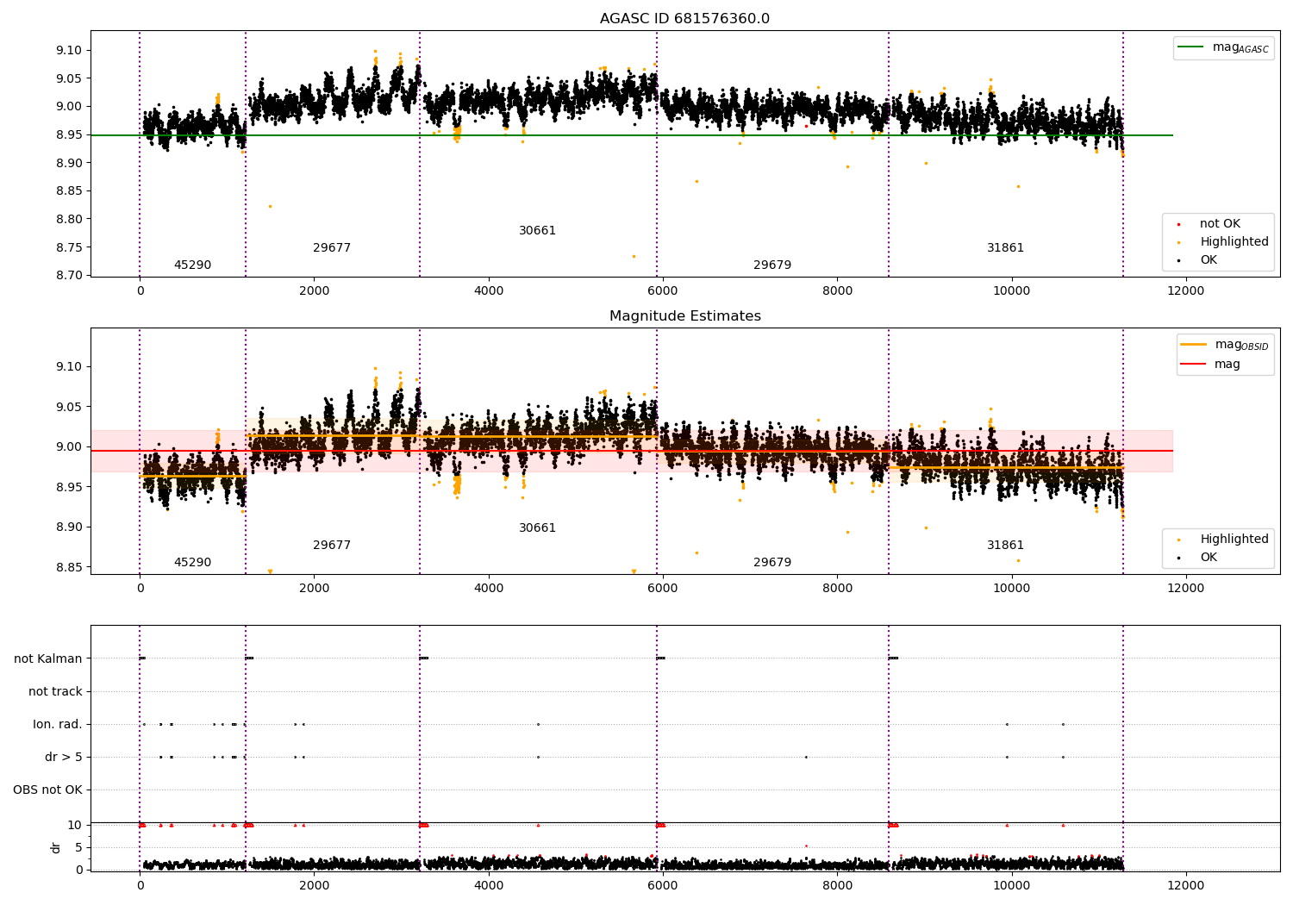Select the red "not OK" legend marker
The width and height of the screenshot is (1293, 905).
click(x=1178, y=224)
